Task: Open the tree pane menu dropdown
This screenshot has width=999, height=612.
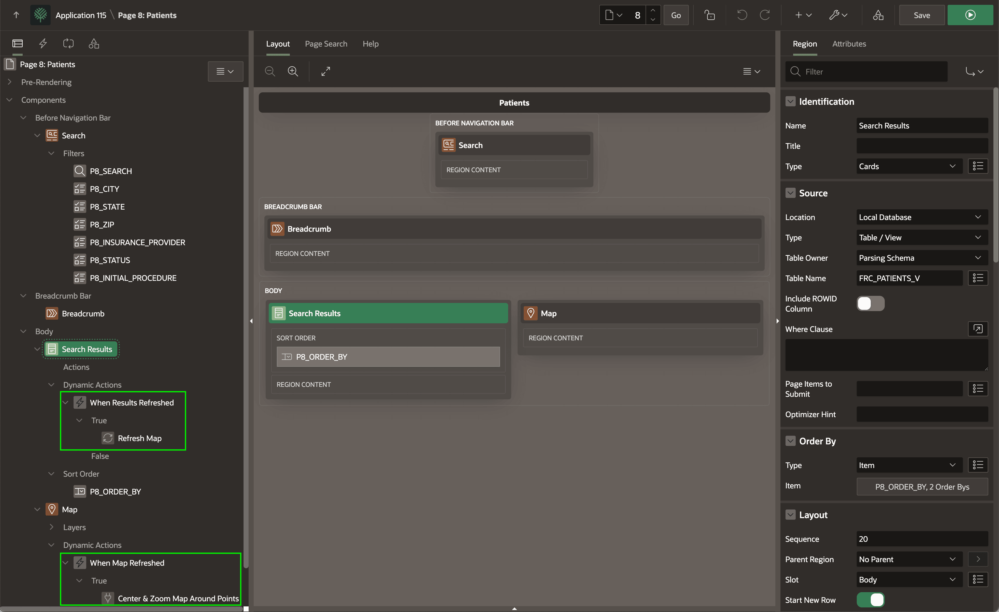Action: coord(225,71)
